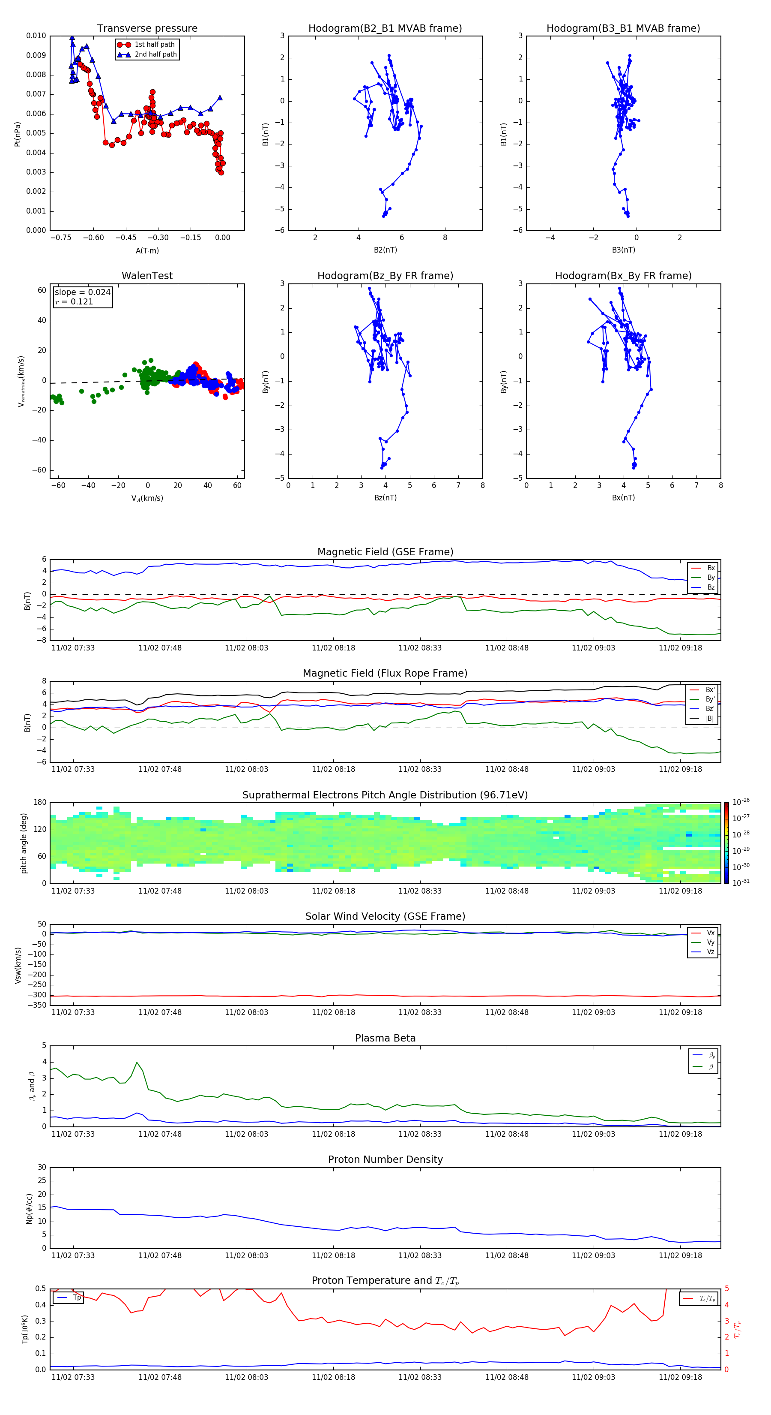Select the 'Hodogram(B2_B1 MVAB frame)' title
Image resolution: width=771 pixels, height=1415 pixels.
coord(385,28)
